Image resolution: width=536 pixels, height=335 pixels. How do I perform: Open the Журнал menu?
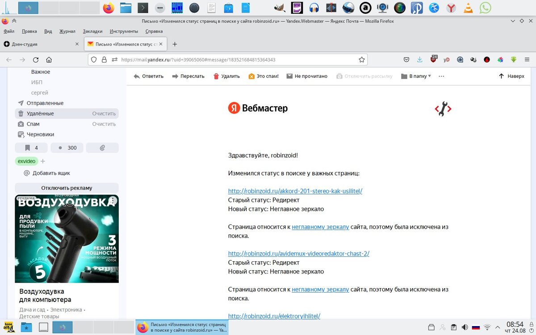tap(67, 31)
